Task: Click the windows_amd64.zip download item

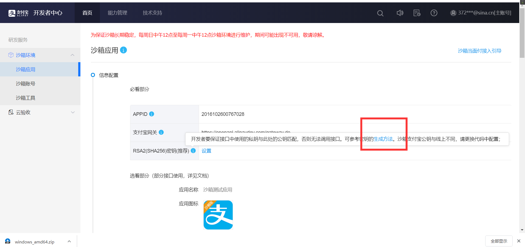Action: coord(38,241)
